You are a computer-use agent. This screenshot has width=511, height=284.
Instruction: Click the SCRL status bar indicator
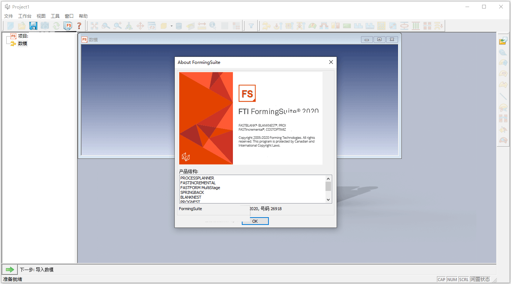[464, 280]
